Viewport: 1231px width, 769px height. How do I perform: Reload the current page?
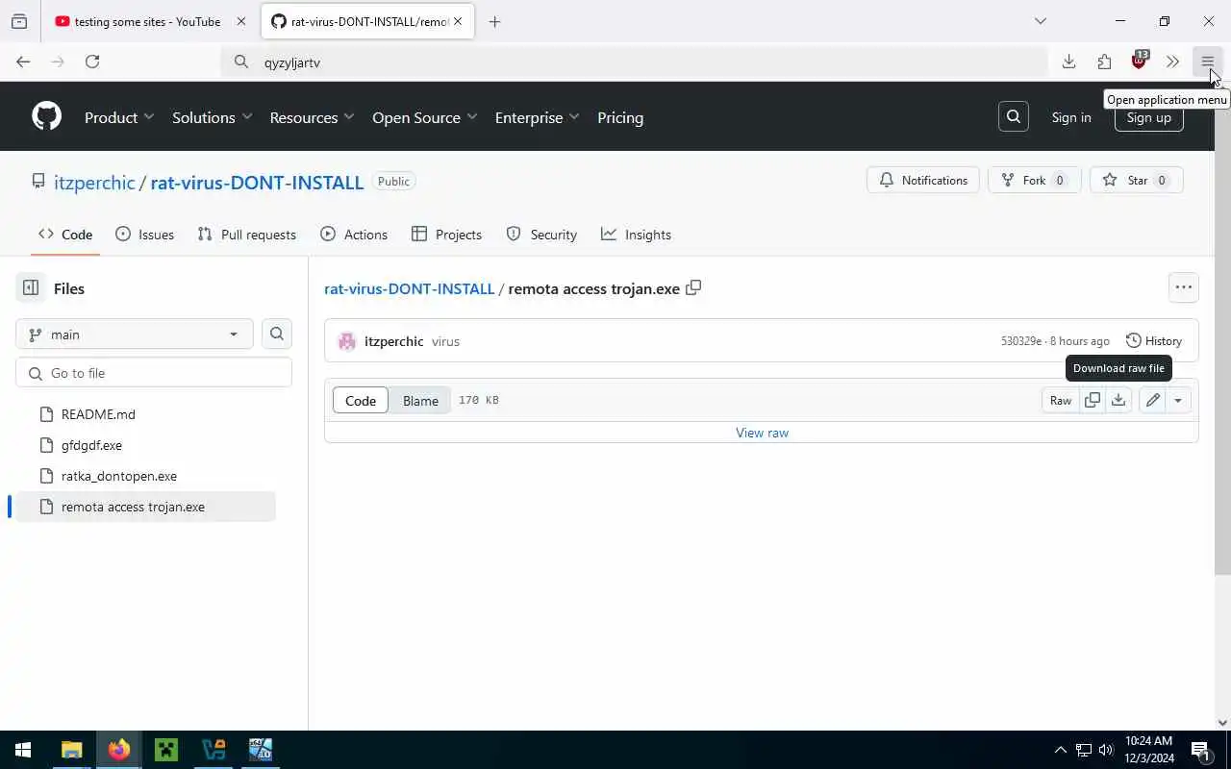(x=92, y=62)
